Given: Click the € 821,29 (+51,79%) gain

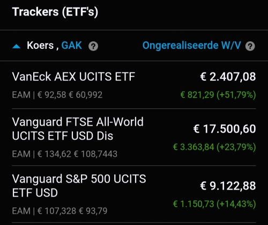Looking at the screenshot, I should click(218, 95).
